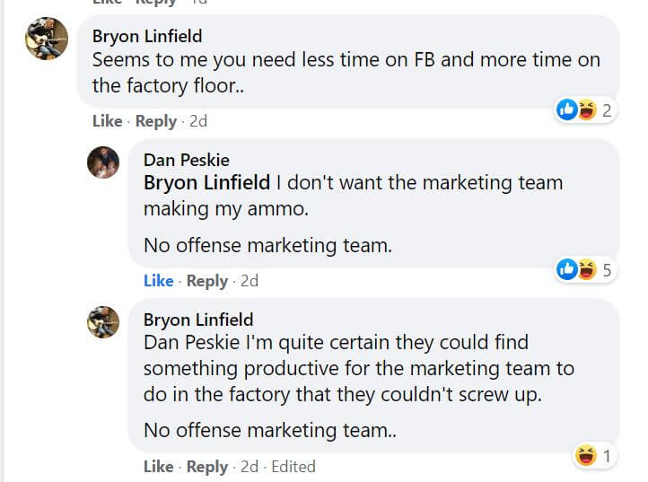The image size is (648, 482).
Task: Like Bryon's "less time on FB" comment
Action: [x=107, y=121]
